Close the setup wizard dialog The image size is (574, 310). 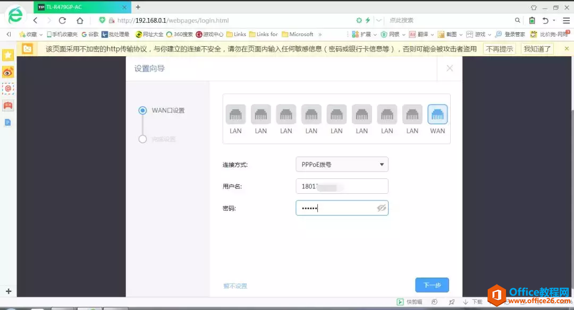pyautogui.click(x=450, y=68)
